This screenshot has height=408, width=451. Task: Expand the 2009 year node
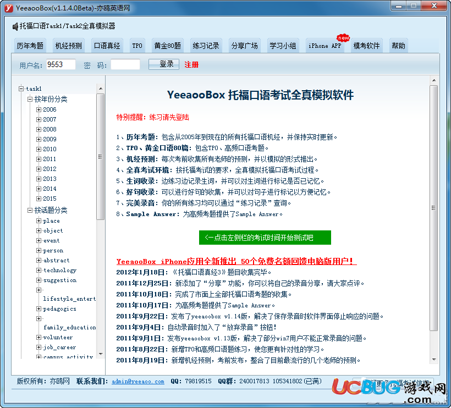coord(38,139)
